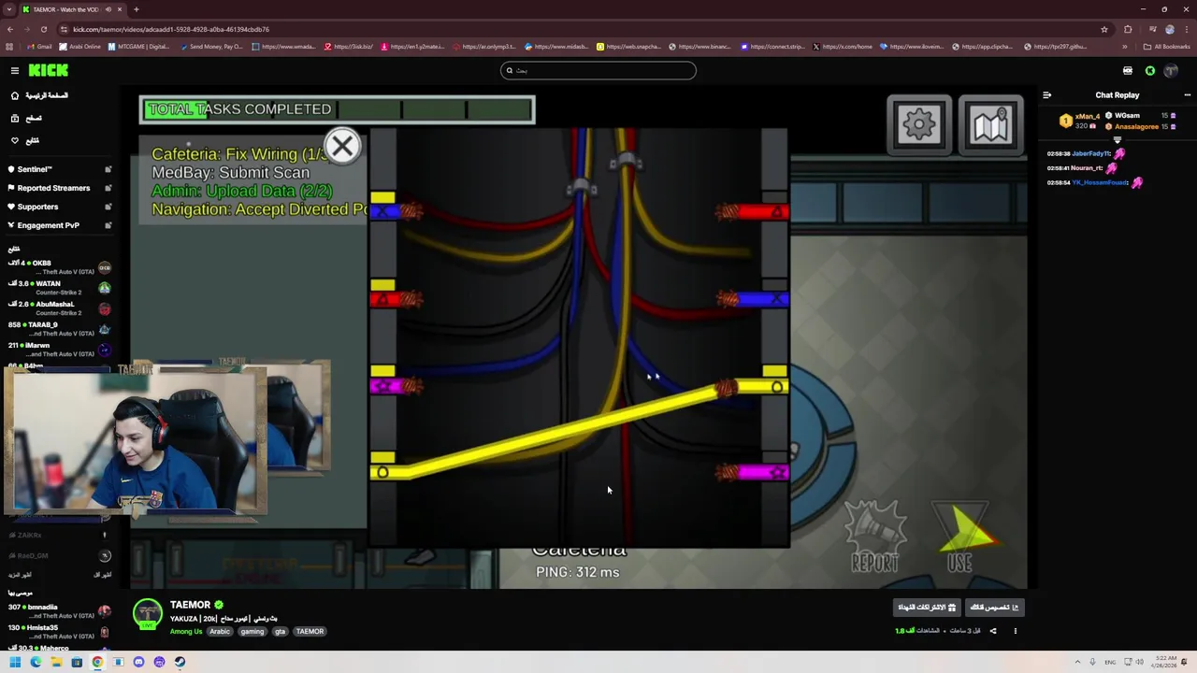This screenshot has height=673, width=1197.
Task: Click the TAEMOR channel name
Action: (190, 605)
